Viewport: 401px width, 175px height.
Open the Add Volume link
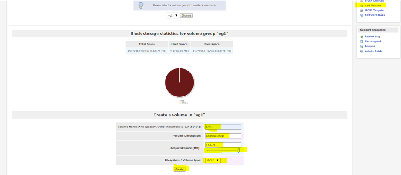coord(373,6)
